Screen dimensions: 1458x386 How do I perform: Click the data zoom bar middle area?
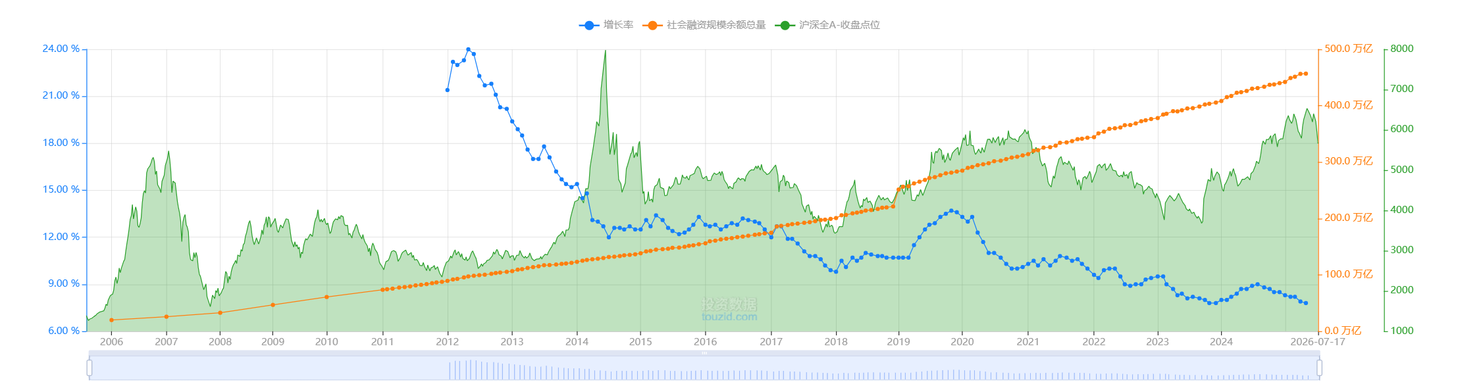click(704, 368)
